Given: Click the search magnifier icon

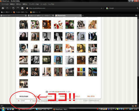Looking at the screenshot, I should (x=137, y=8).
